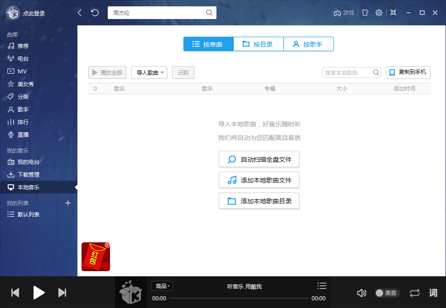Open 歌手 artists in the sidebar
Screen dimensions: 446x308
18,109
